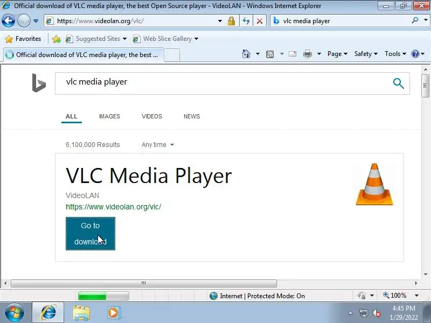The image size is (431, 323).
Task: Click the Read Mail envelope icon
Action: click(293, 54)
